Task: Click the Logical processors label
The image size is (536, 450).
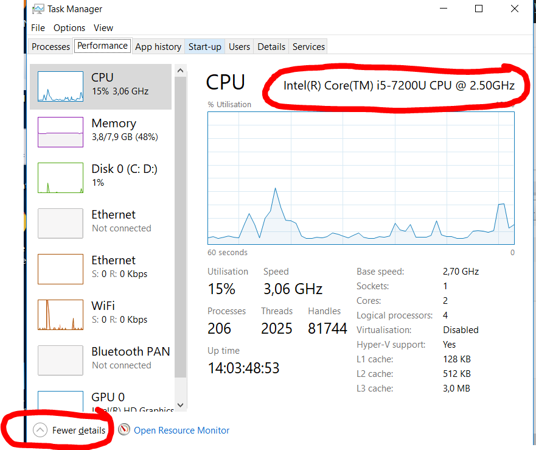Action: point(394,315)
